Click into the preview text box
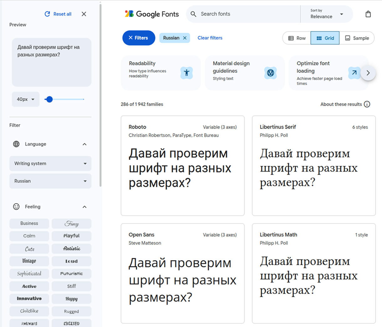 point(52,62)
